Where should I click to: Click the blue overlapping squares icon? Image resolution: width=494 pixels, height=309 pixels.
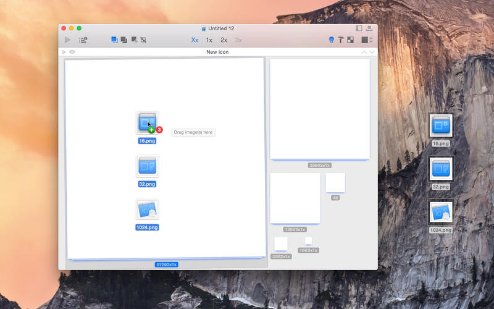[x=114, y=40]
